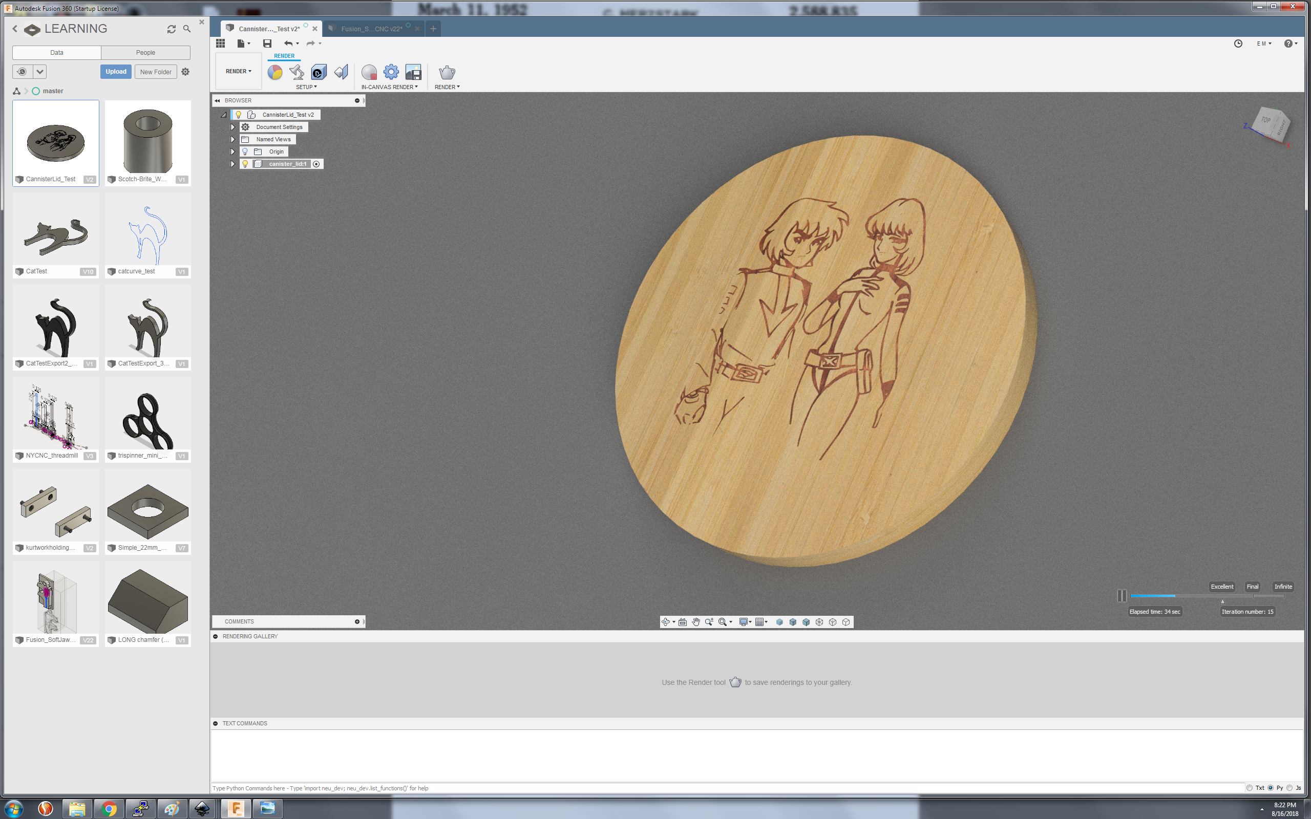Select the Js text command mode
Image resolution: width=1311 pixels, height=819 pixels.
click(x=1289, y=788)
